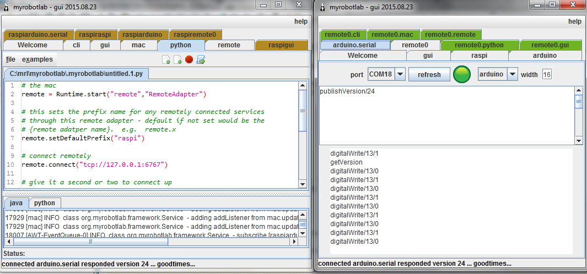This screenshot has height=274, width=587.
Task: Click the green connection status indicator light
Action: click(462, 74)
